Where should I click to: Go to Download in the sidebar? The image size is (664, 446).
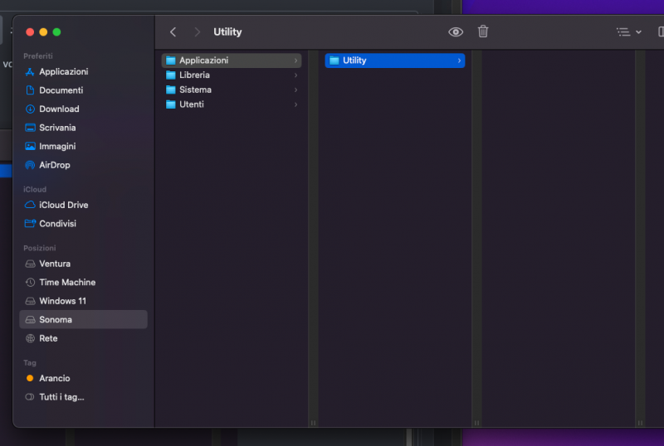(84, 109)
